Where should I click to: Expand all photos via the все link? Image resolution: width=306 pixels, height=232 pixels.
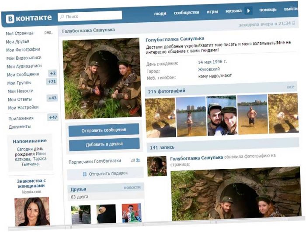[x=291, y=87]
